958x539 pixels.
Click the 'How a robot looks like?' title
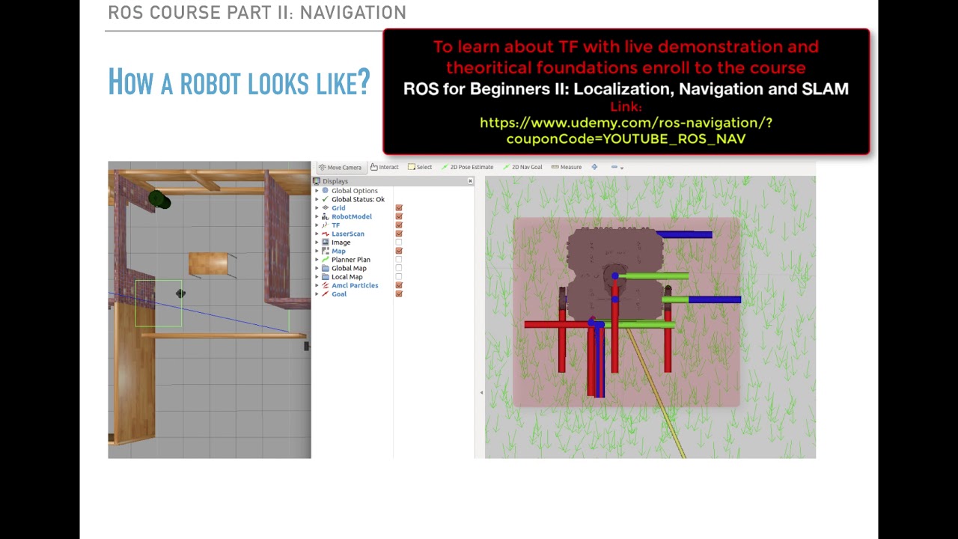(x=239, y=82)
